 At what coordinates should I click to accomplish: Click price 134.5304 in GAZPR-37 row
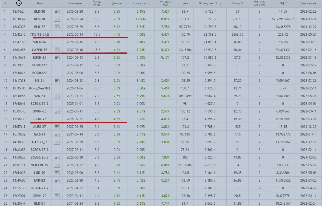[185, 50]
